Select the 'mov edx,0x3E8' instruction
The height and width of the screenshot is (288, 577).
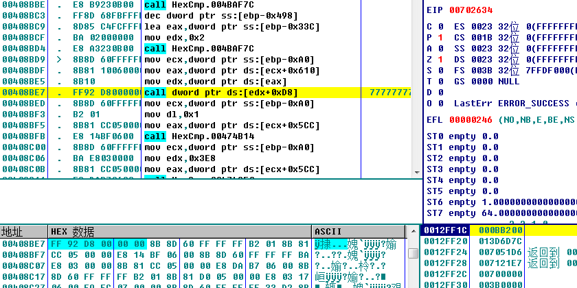point(180,158)
